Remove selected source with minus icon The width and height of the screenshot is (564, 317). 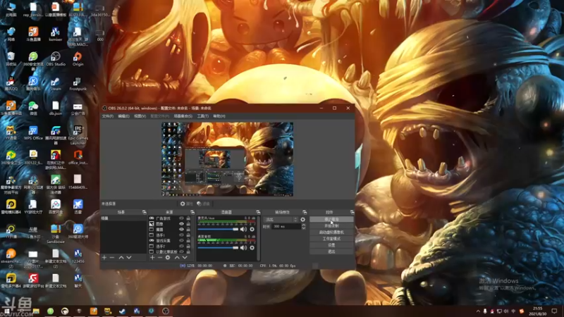coord(160,258)
